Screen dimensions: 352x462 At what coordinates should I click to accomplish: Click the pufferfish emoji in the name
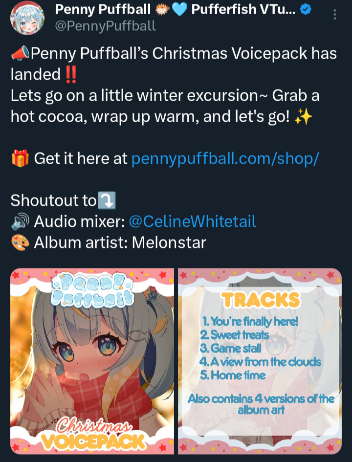click(162, 9)
